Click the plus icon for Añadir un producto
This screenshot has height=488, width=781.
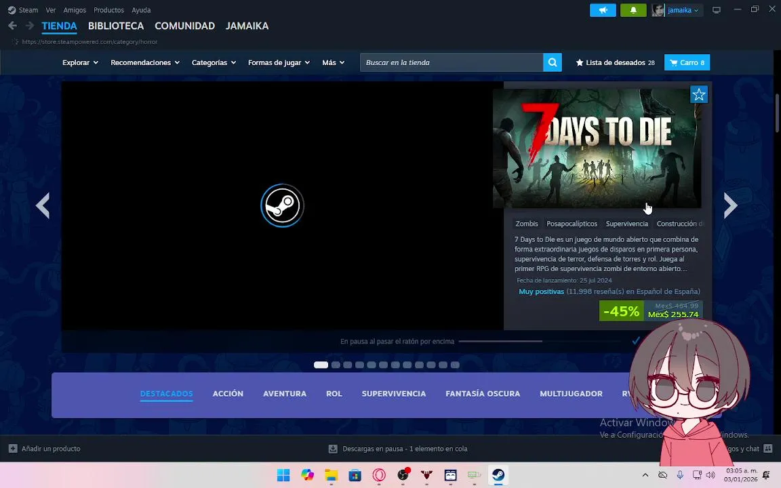point(13,449)
